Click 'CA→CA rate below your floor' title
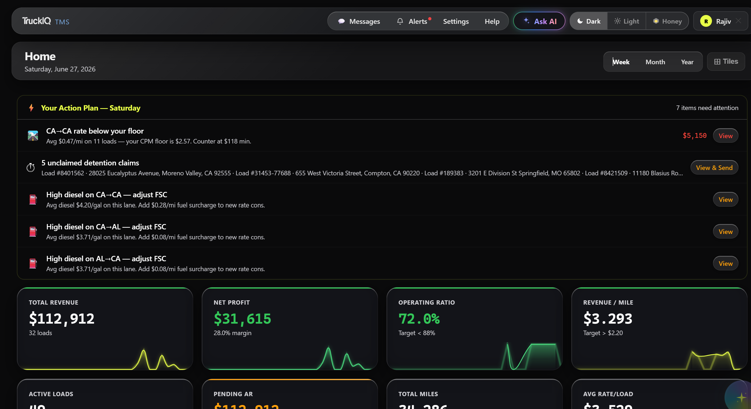The height and width of the screenshot is (409, 751). point(95,131)
